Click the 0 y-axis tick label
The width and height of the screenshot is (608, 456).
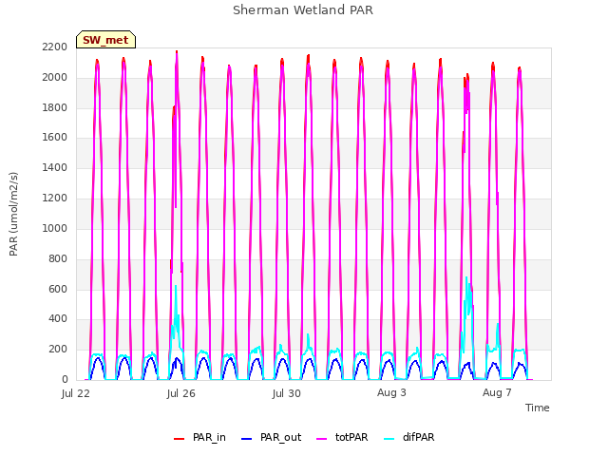pos(65,379)
